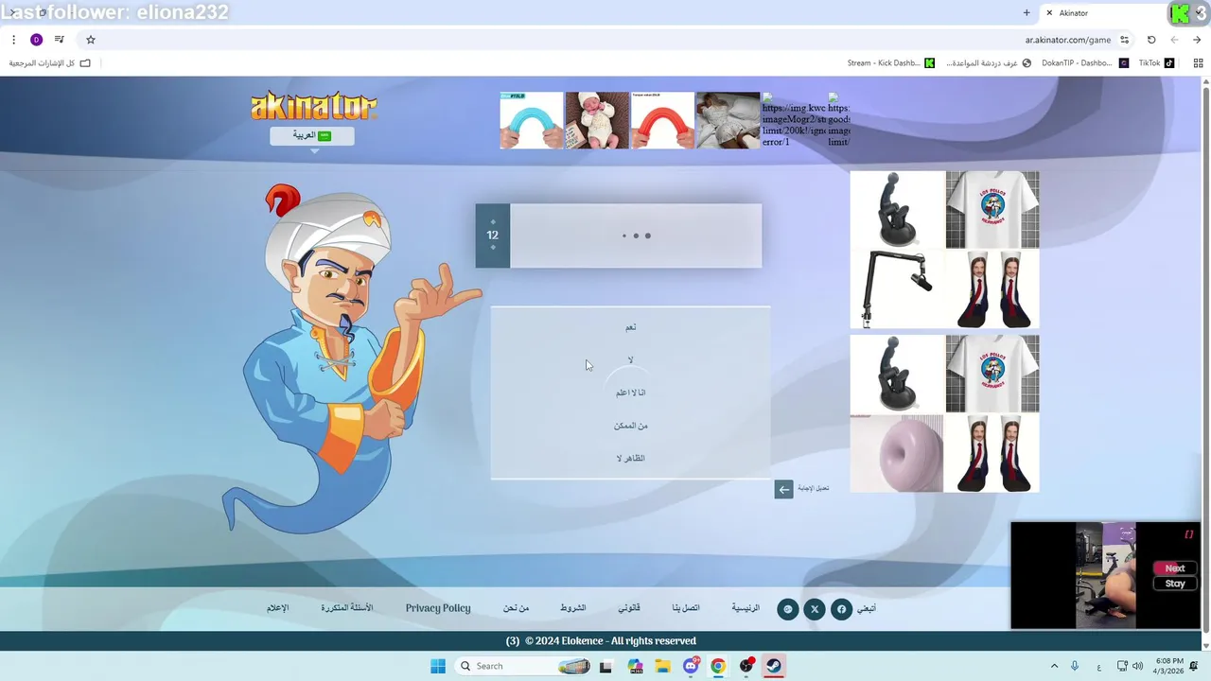Open the apps grid in bookmarks bar
Viewport: 1211px width, 681px height.
[x=1198, y=63]
